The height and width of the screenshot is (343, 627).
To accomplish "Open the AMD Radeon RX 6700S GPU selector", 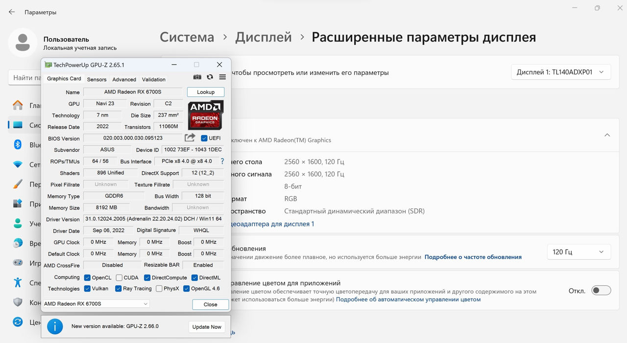I will click(x=96, y=304).
